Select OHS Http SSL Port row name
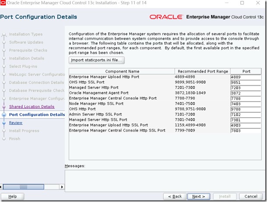Screen dimensions: 267x202 coord(87,82)
